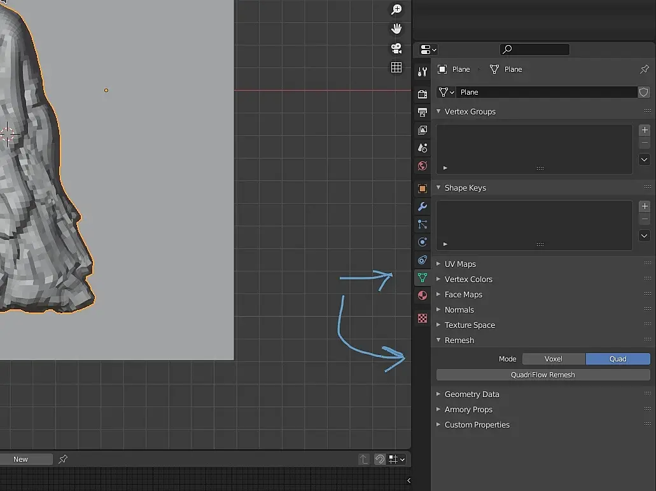This screenshot has width=656, height=491.
Task: Click the parent node tree arrow icon
Action: tap(364, 460)
